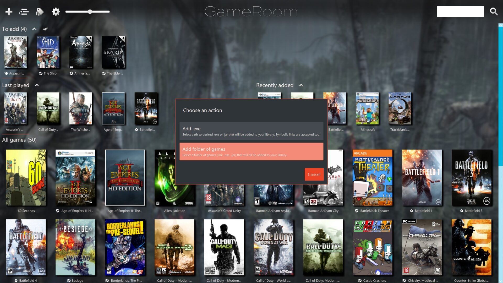Collapse the To add section
503x283 pixels.
34,29
